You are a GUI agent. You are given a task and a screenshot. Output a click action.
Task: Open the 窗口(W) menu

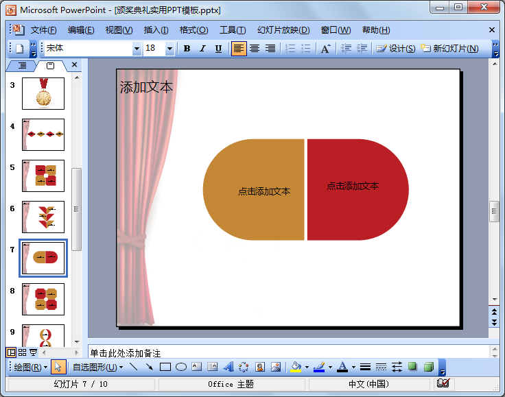pos(336,30)
